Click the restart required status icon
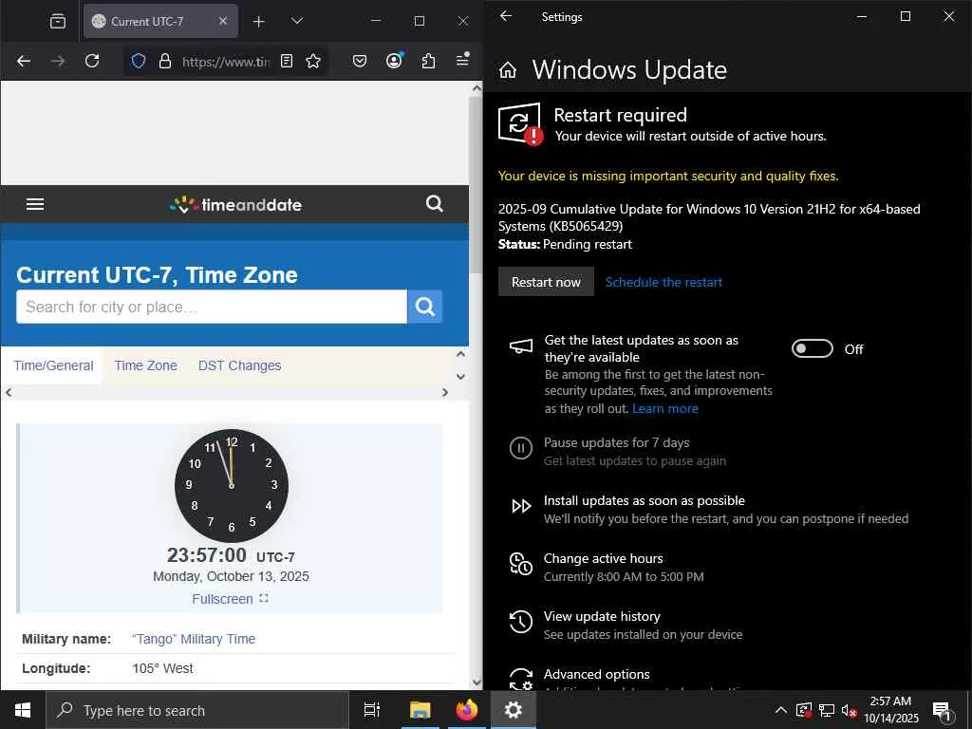Viewport: 972px width, 729px height. [521, 124]
